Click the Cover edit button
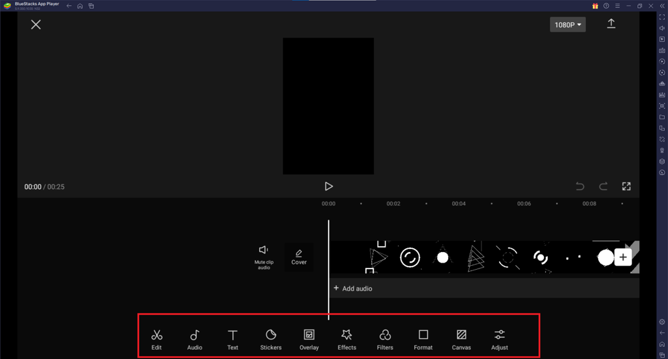 (x=299, y=257)
